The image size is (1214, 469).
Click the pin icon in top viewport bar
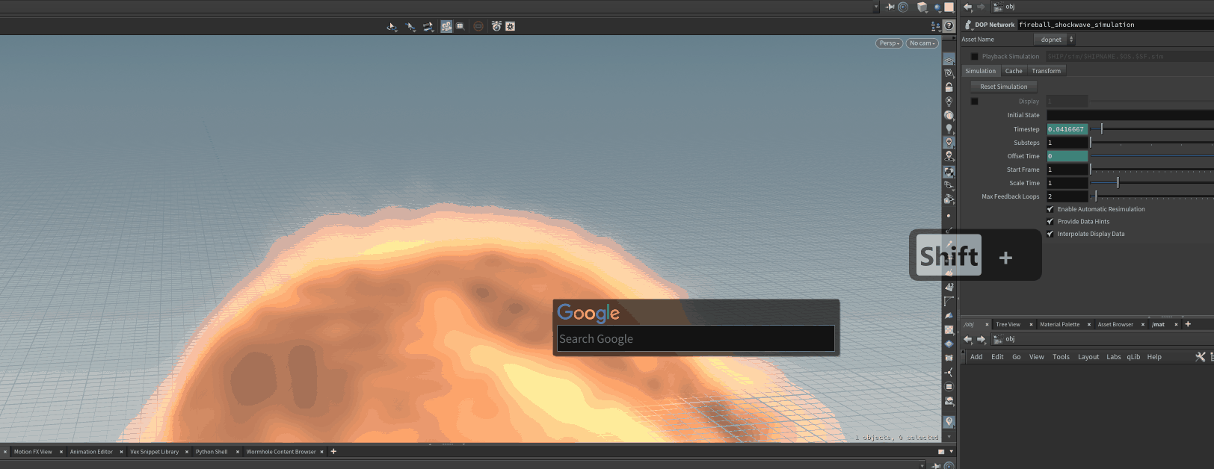pyautogui.click(x=890, y=7)
